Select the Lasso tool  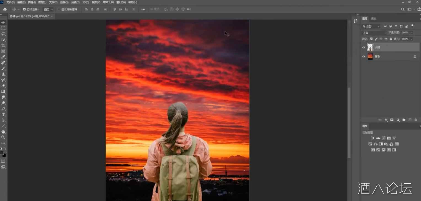3,34
